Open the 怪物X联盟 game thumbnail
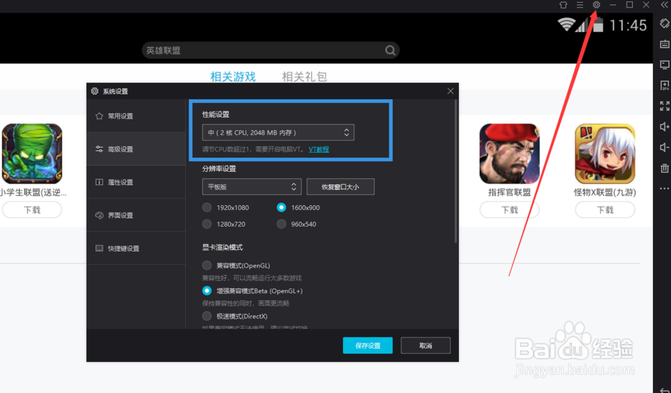The width and height of the screenshot is (671, 393). (x=605, y=154)
